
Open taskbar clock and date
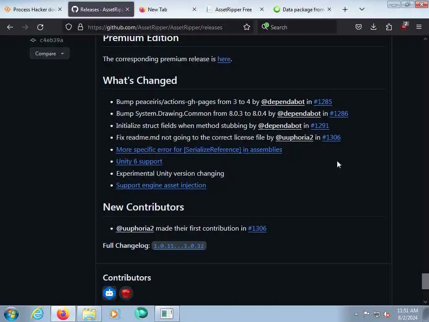[408, 314]
